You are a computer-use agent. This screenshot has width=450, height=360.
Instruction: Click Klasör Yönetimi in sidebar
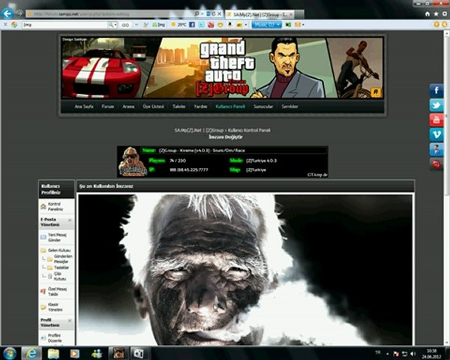(x=55, y=307)
